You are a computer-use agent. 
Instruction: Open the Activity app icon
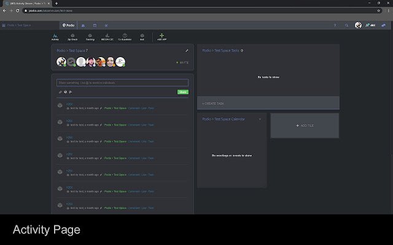(55, 37)
